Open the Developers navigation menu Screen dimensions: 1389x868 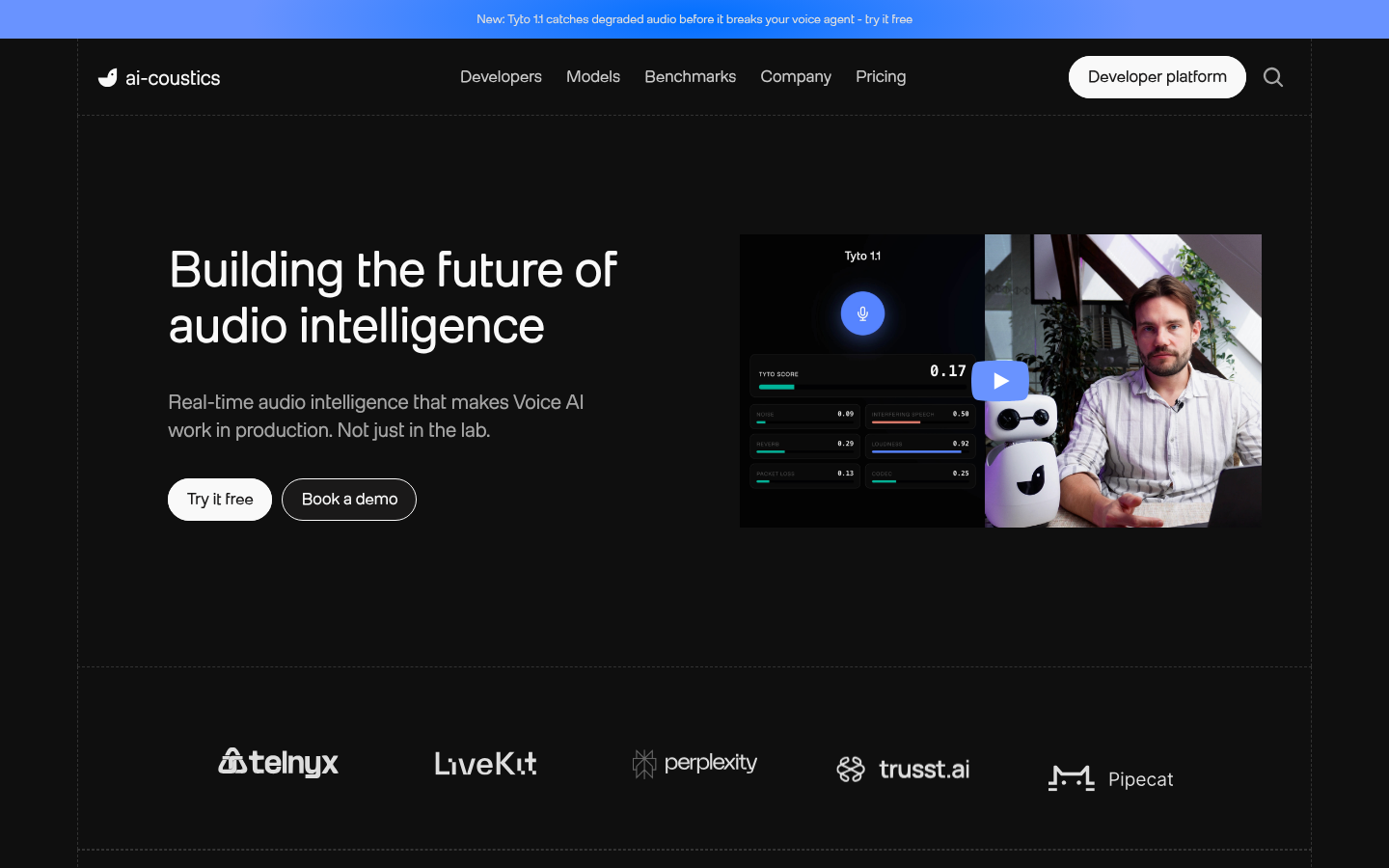(x=501, y=77)
